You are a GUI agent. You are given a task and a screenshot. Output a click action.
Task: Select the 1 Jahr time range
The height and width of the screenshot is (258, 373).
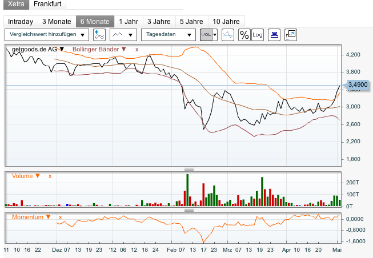(129, 22)
